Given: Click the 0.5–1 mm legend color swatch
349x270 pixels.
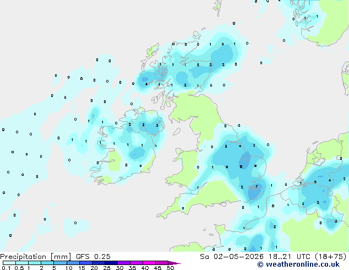Looking at the screenshot, I should click(x=22, y=263).
